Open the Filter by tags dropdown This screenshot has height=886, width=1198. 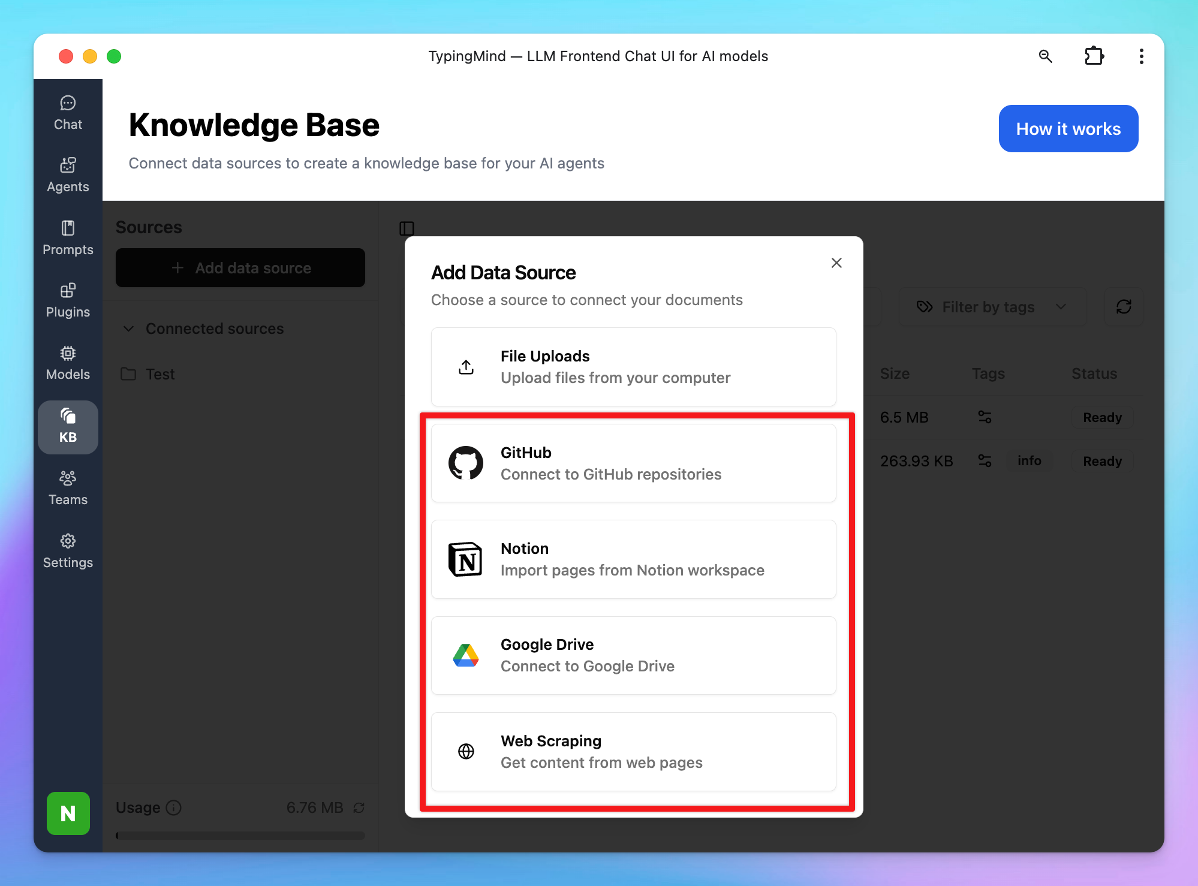992,307
